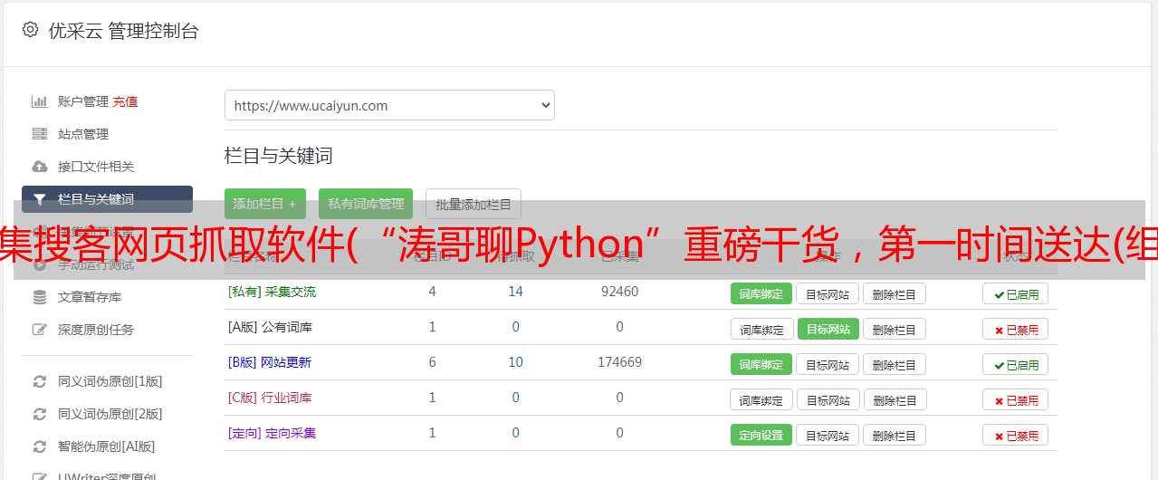Viewport: 1158px width, 480px height.
Task: Click the edit icon for 深度原创任务
Action: [x=39, y=330]
